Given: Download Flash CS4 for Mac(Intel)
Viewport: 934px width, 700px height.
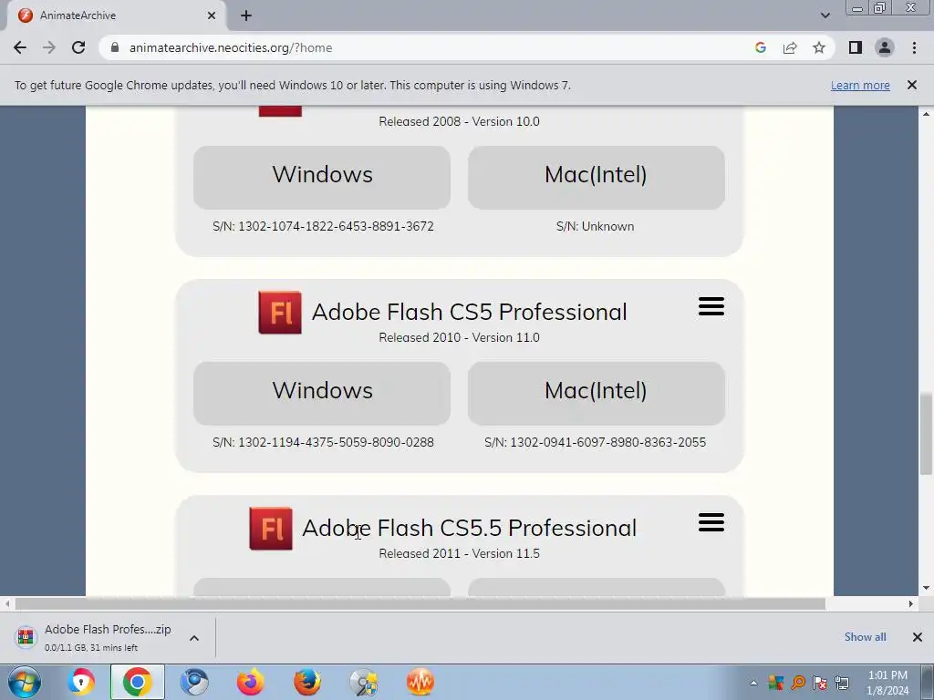Looking at the screenshot, I should click(597, 177).
